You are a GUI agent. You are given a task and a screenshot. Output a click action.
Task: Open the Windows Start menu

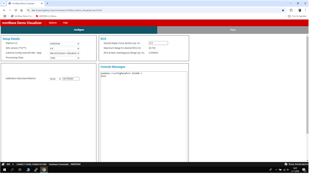(x=4, y=170)
